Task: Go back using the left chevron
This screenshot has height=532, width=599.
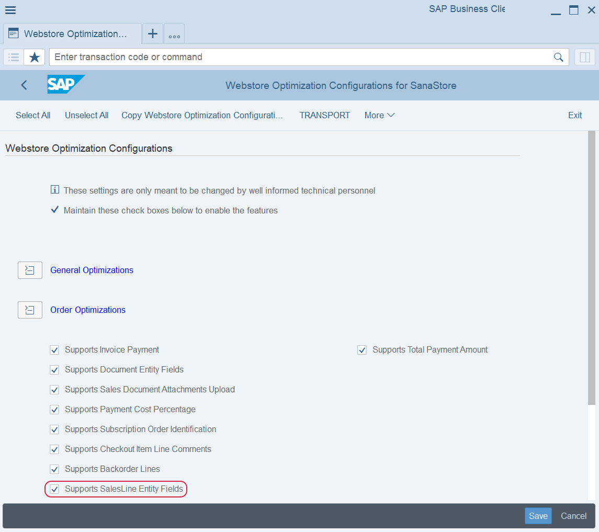Action: pyautogui.click(x=24, y=85)
